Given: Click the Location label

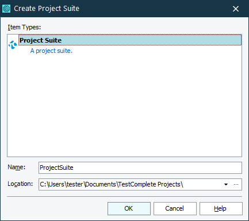Looking at the screenshot, I should (20, 184).
